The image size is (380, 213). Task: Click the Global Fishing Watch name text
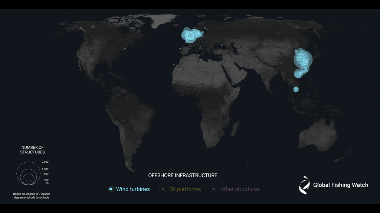pyautogui.click(x=341, y=185)
